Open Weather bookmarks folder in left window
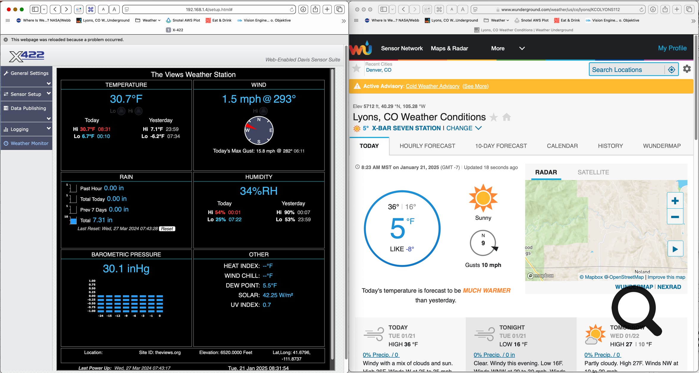The image size is (699, 373). (x=148, y=20)
